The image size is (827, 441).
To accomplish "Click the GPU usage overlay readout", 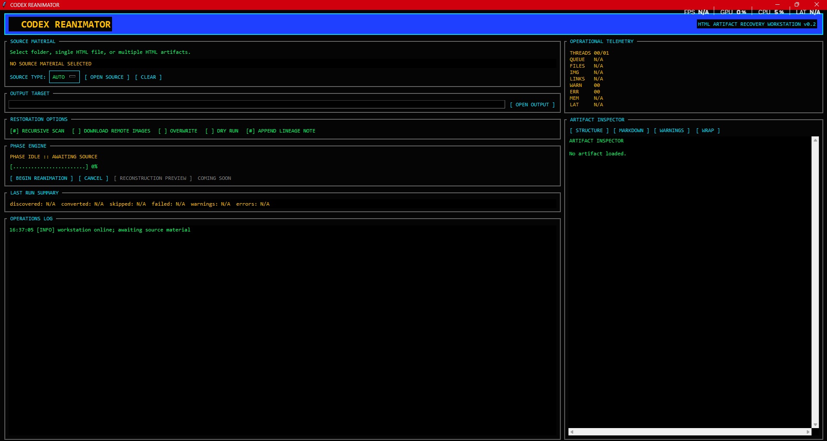I will [733, 12].
